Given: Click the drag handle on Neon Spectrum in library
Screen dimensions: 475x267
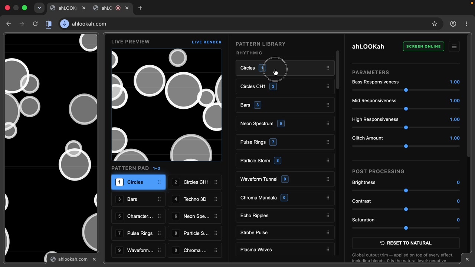Looking at the screenshot, I should click(x=328, y=123).
